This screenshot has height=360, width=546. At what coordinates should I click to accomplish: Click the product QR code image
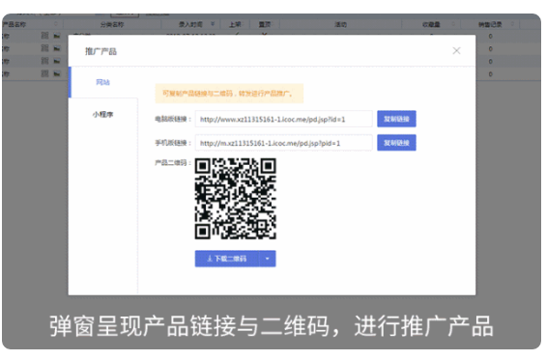point(236,199)
